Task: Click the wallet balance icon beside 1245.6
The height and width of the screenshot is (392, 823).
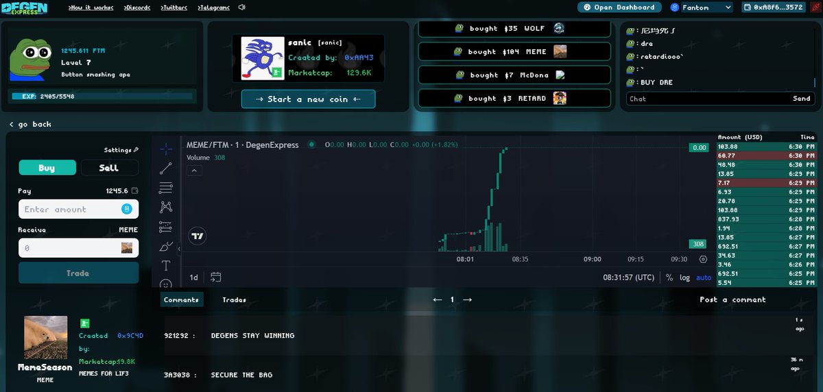Action: tap(134, 191)
